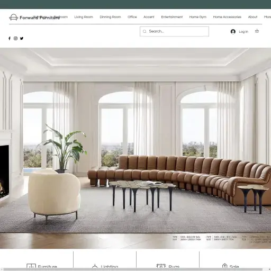This screenshot has height=271, width=271.
Task: Click the horizontal scrollbar at page bottom
Action: pos(133,269)
